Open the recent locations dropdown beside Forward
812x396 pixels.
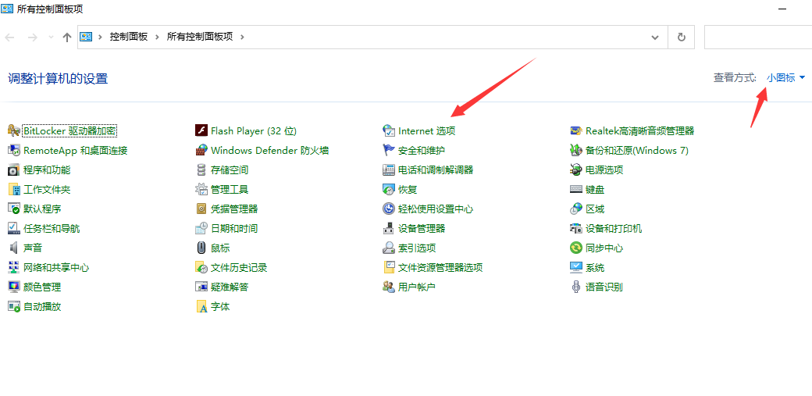[51, 37]
